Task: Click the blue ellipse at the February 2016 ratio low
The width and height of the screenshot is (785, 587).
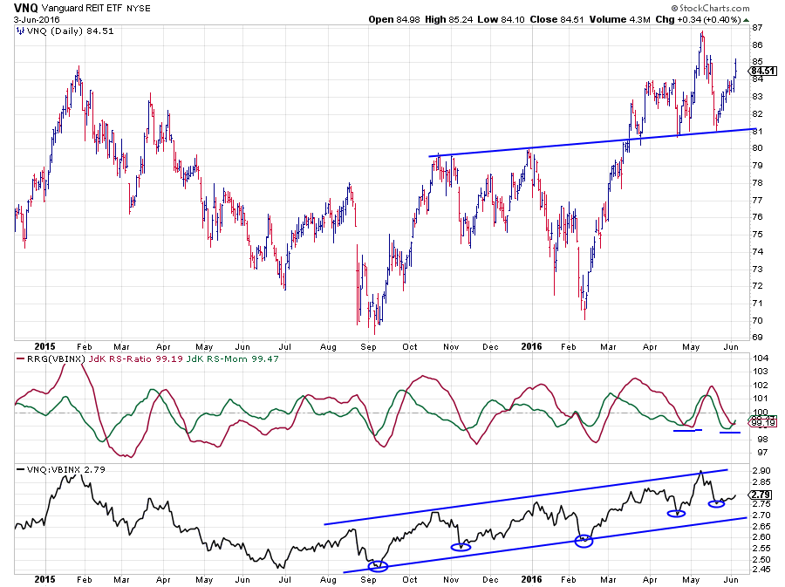Action: click(x=584, y=541)
